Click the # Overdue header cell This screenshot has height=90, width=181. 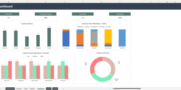[83, 14]
